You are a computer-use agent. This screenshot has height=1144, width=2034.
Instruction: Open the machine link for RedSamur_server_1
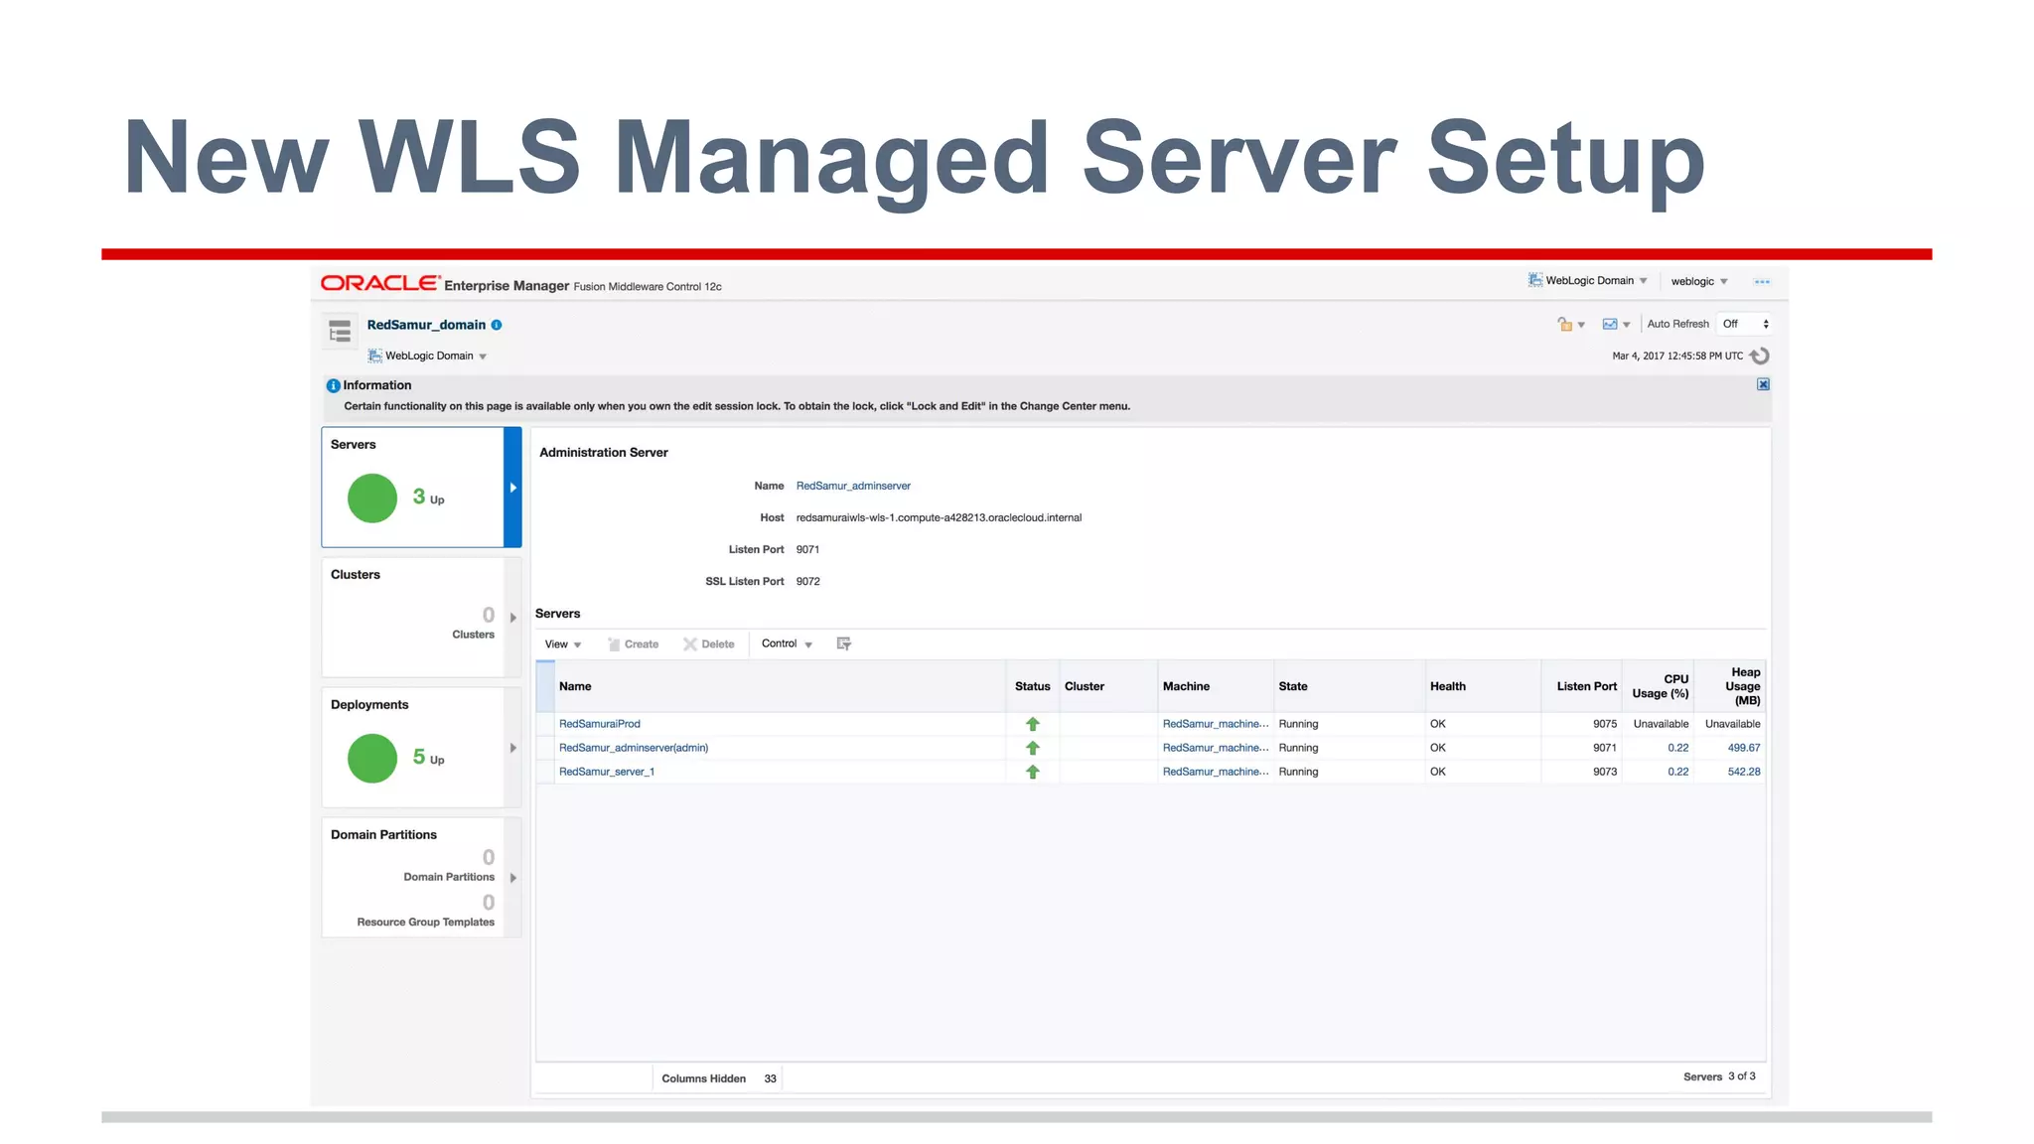coord(1216,772)
